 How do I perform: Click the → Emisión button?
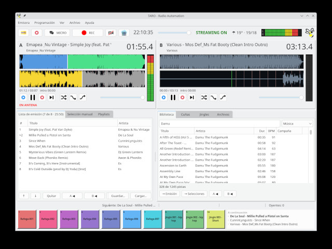[170, 193]
